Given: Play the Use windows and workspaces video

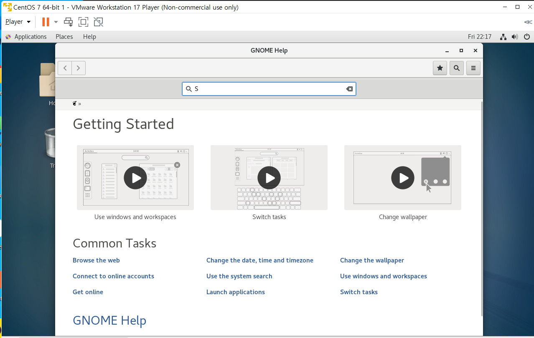Looking at the screenshot, I should pyautogui.click(x=135, y=178).
